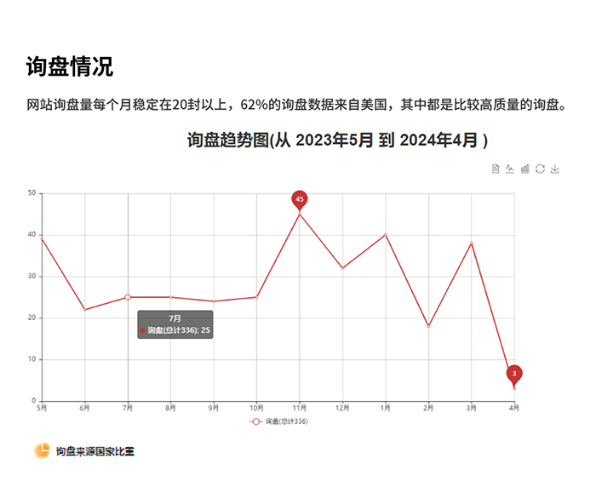Click the 6月 data point at 22

coord(84,310)
